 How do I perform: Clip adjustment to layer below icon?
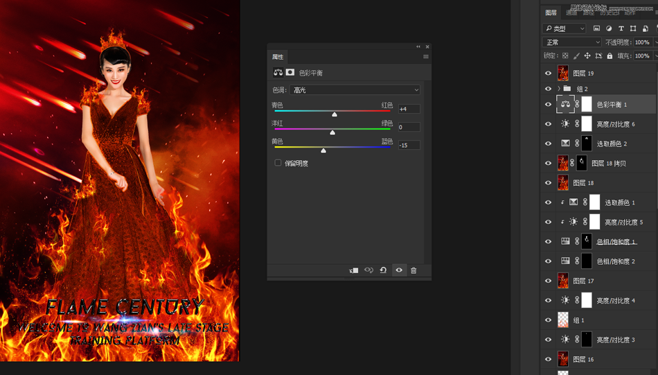(x=354, y=270)
